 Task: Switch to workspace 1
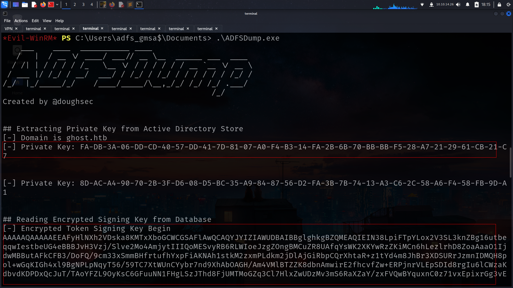pyautogui.click(x=66, y=5)
